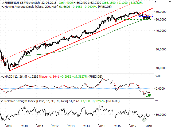Click the RSI change +8,9246%
Image resolution: width=171 pixels, height=128 pixels.
click(98, 101)
